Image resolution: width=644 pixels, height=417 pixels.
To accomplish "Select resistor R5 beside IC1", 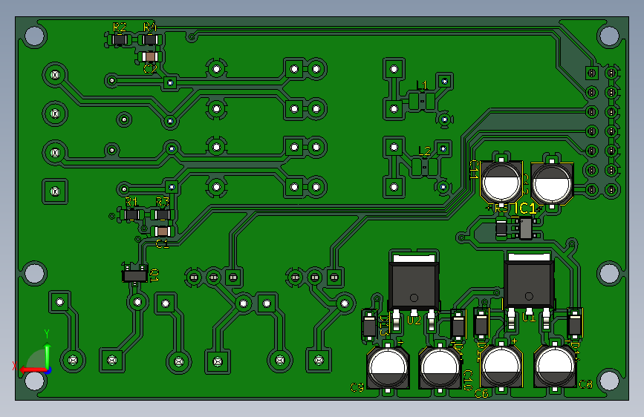I will [501, 229].
